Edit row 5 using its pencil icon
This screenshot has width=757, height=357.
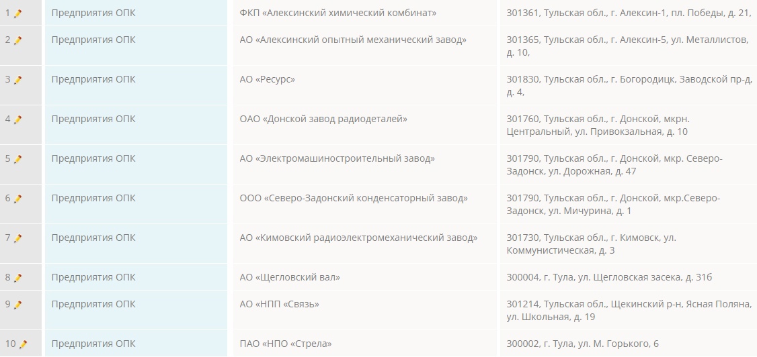coord(18,159)
